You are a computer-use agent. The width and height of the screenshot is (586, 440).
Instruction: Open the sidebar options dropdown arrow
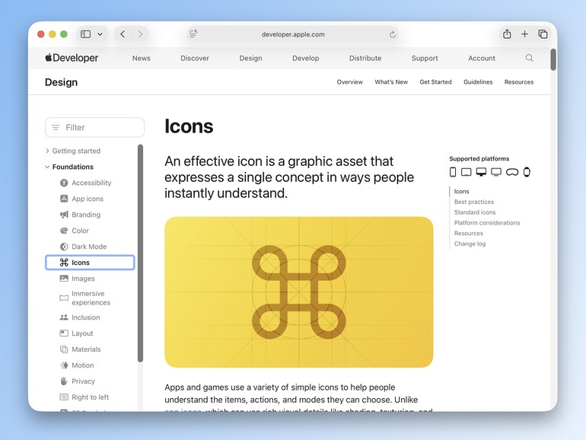100,34
